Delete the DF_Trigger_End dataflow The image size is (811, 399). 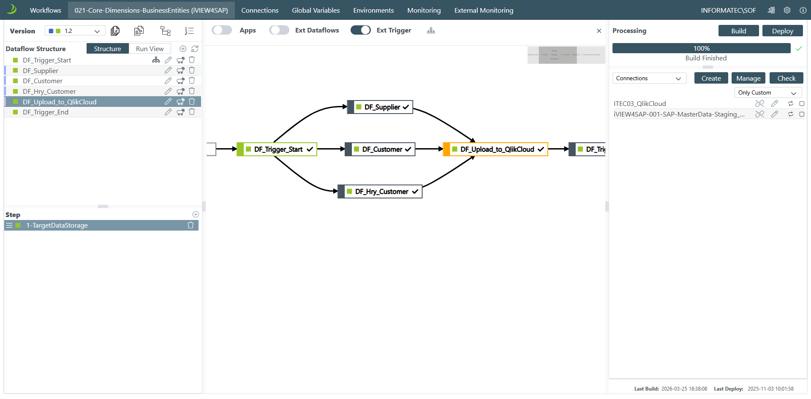pyautogui.click(x=192, y=112)
